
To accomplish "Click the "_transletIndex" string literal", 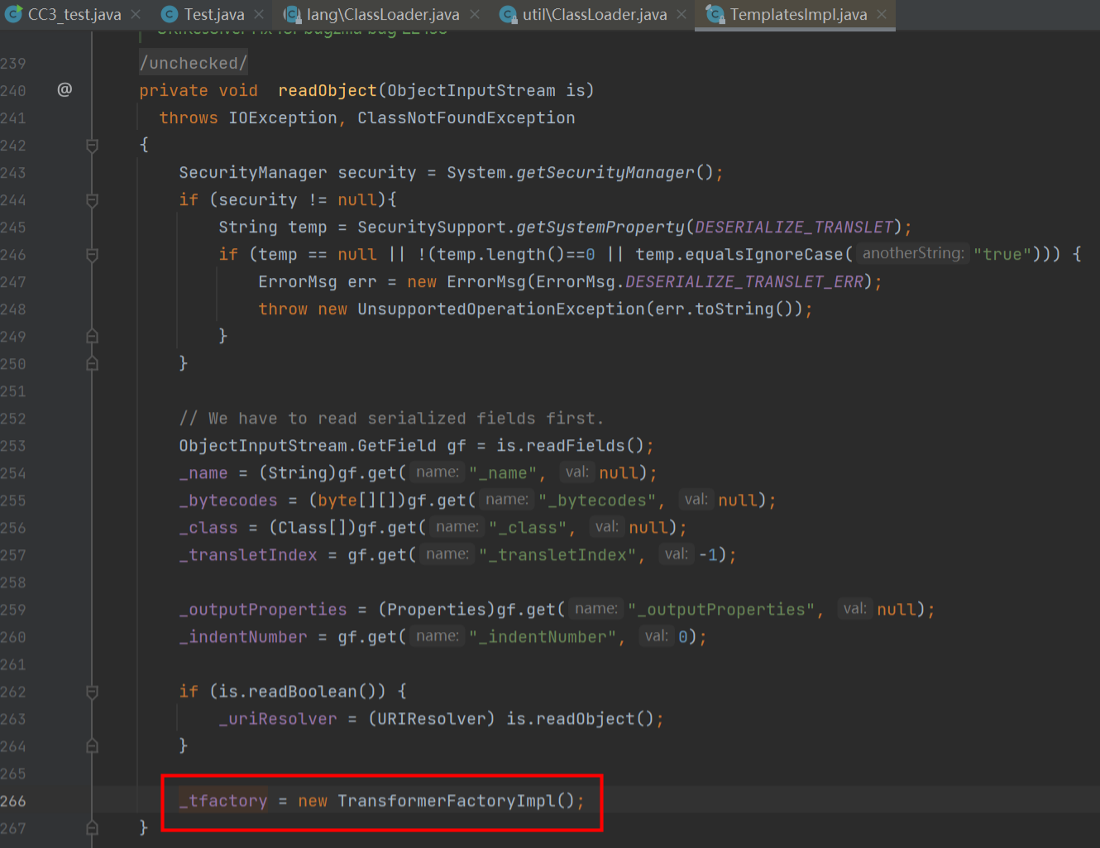I will [x=557, y=554].
